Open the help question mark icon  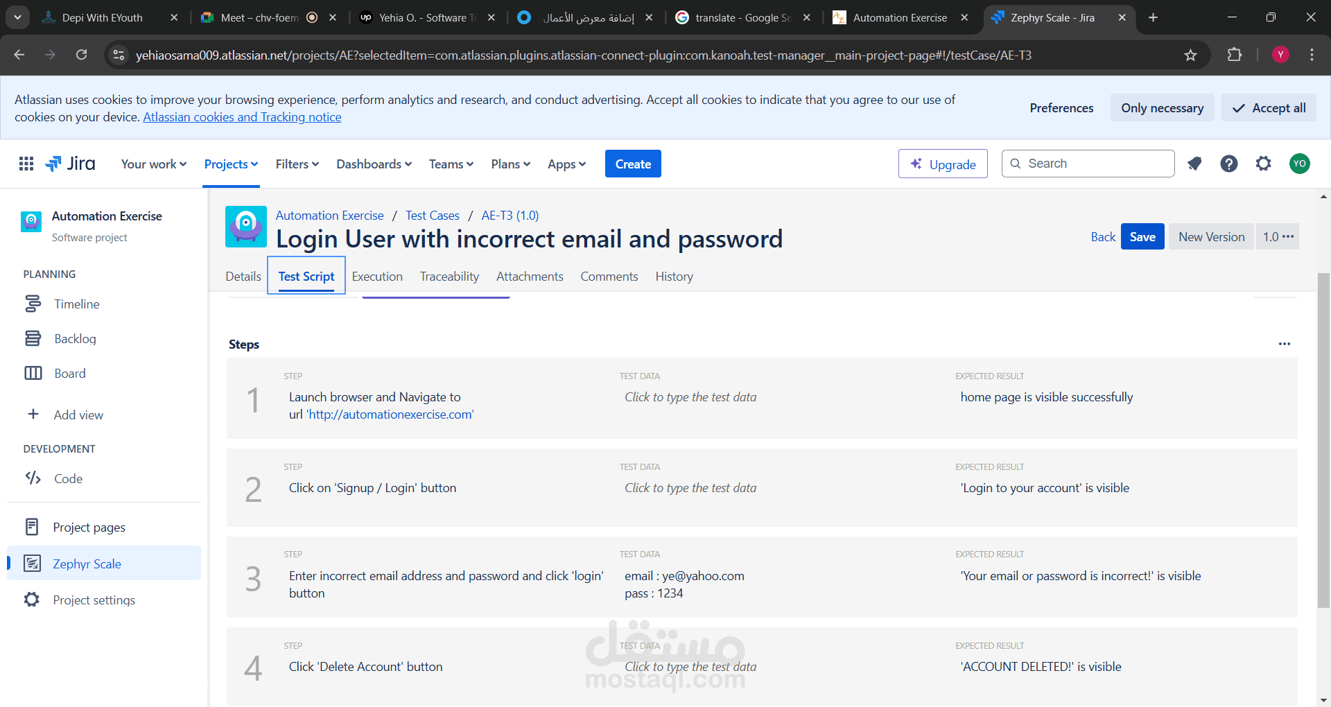(1229, 164)
